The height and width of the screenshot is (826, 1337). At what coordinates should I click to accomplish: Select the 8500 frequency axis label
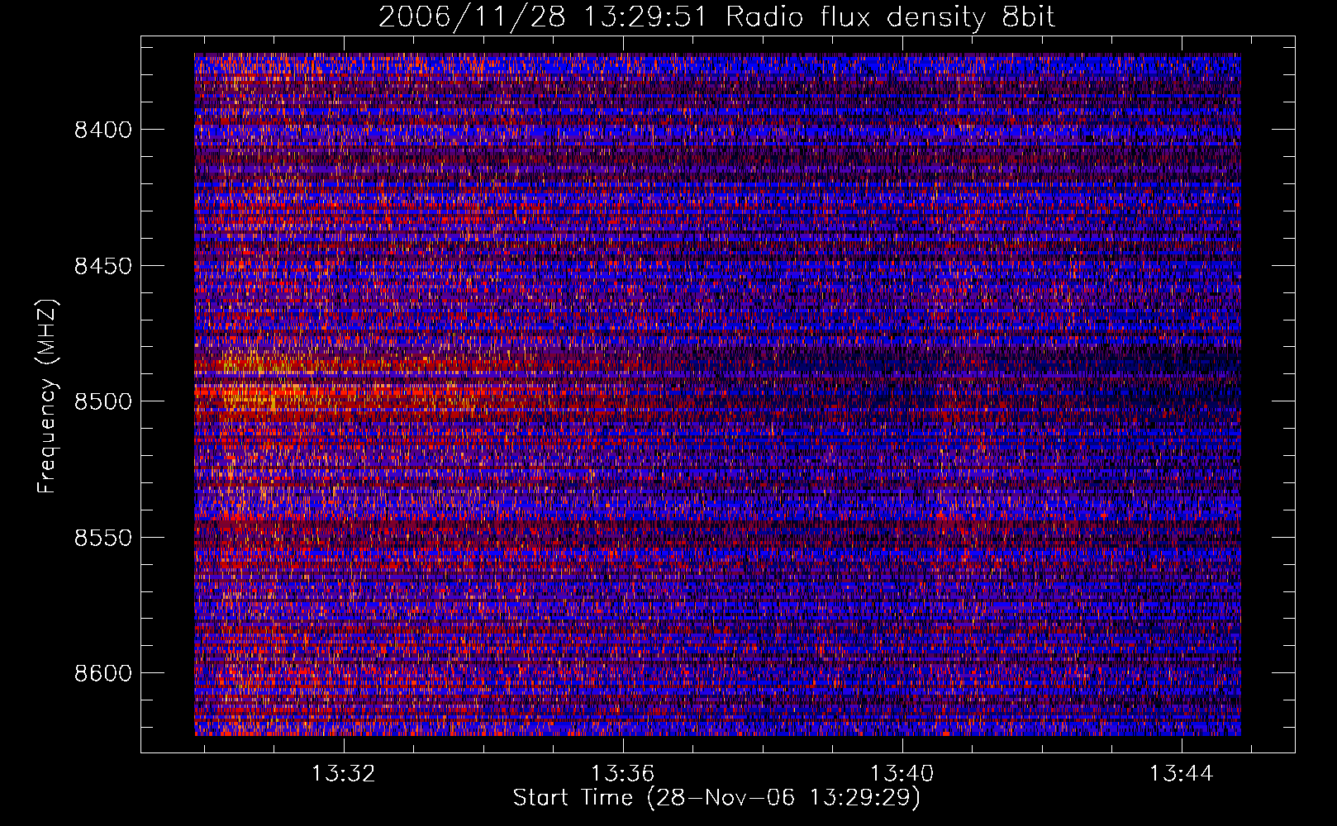pyautogui.click(x=102, y=401)
